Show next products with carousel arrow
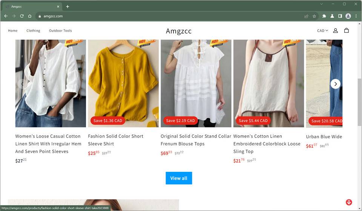 [336, 84]
